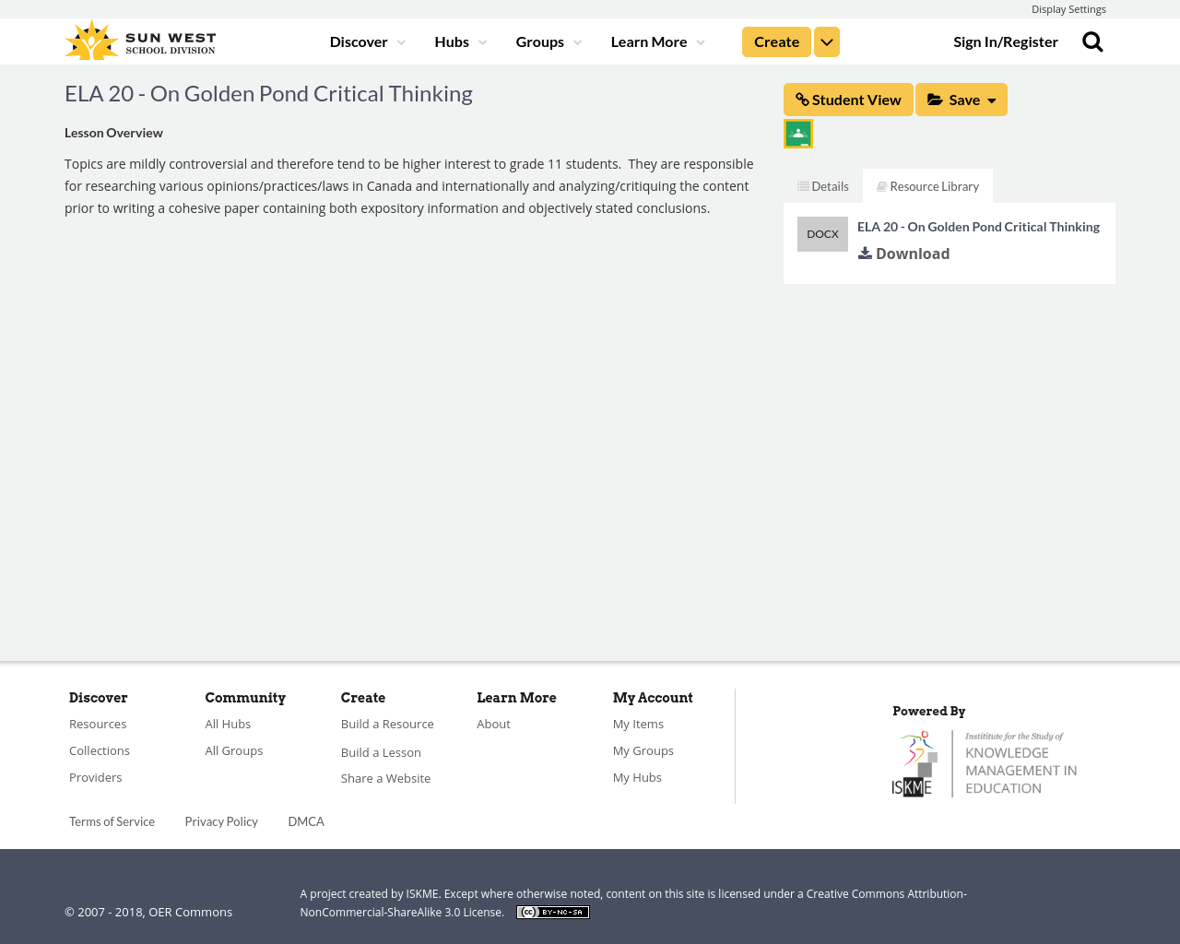Expand the Create options arrow button

[x=827, y=42]
